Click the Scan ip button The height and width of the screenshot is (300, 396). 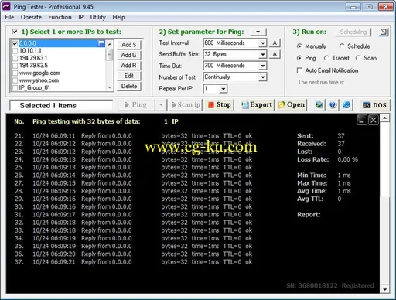tap(186, 105)
